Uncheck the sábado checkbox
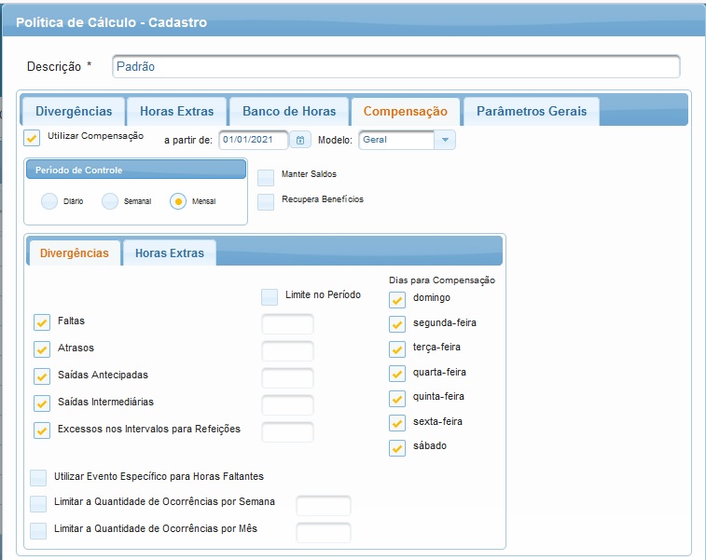Screen dimensions: 706x560 (x=397, y=448)
